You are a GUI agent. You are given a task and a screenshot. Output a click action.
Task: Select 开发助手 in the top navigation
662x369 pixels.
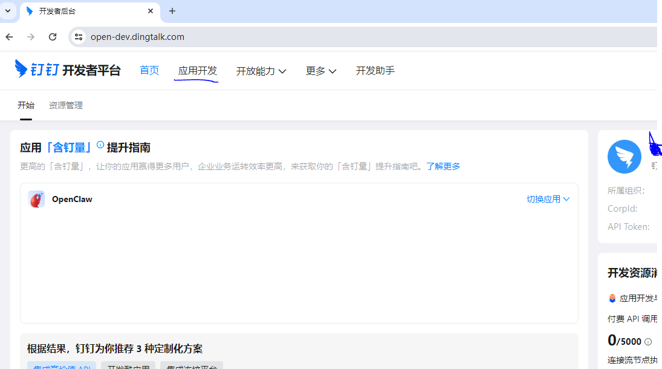[375, 70]
